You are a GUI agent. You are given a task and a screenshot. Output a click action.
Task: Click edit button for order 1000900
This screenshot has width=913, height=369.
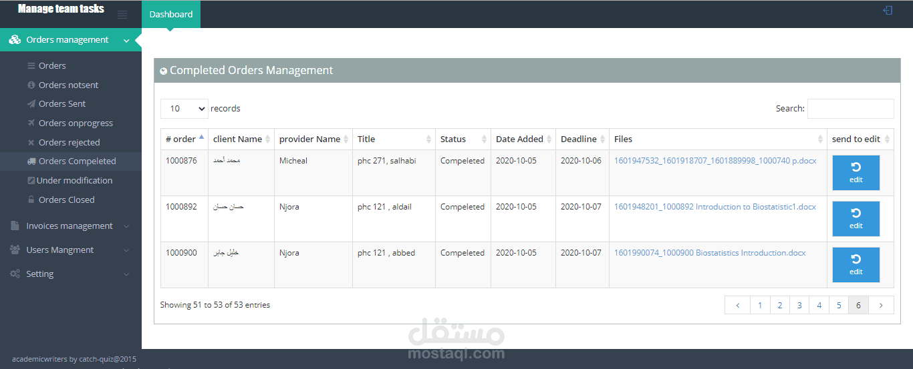(856, 265)
